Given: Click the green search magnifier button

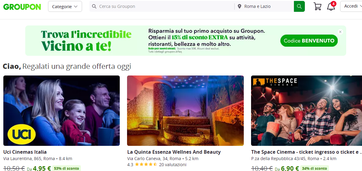Looking at the screenshot, I should (299, 6).
